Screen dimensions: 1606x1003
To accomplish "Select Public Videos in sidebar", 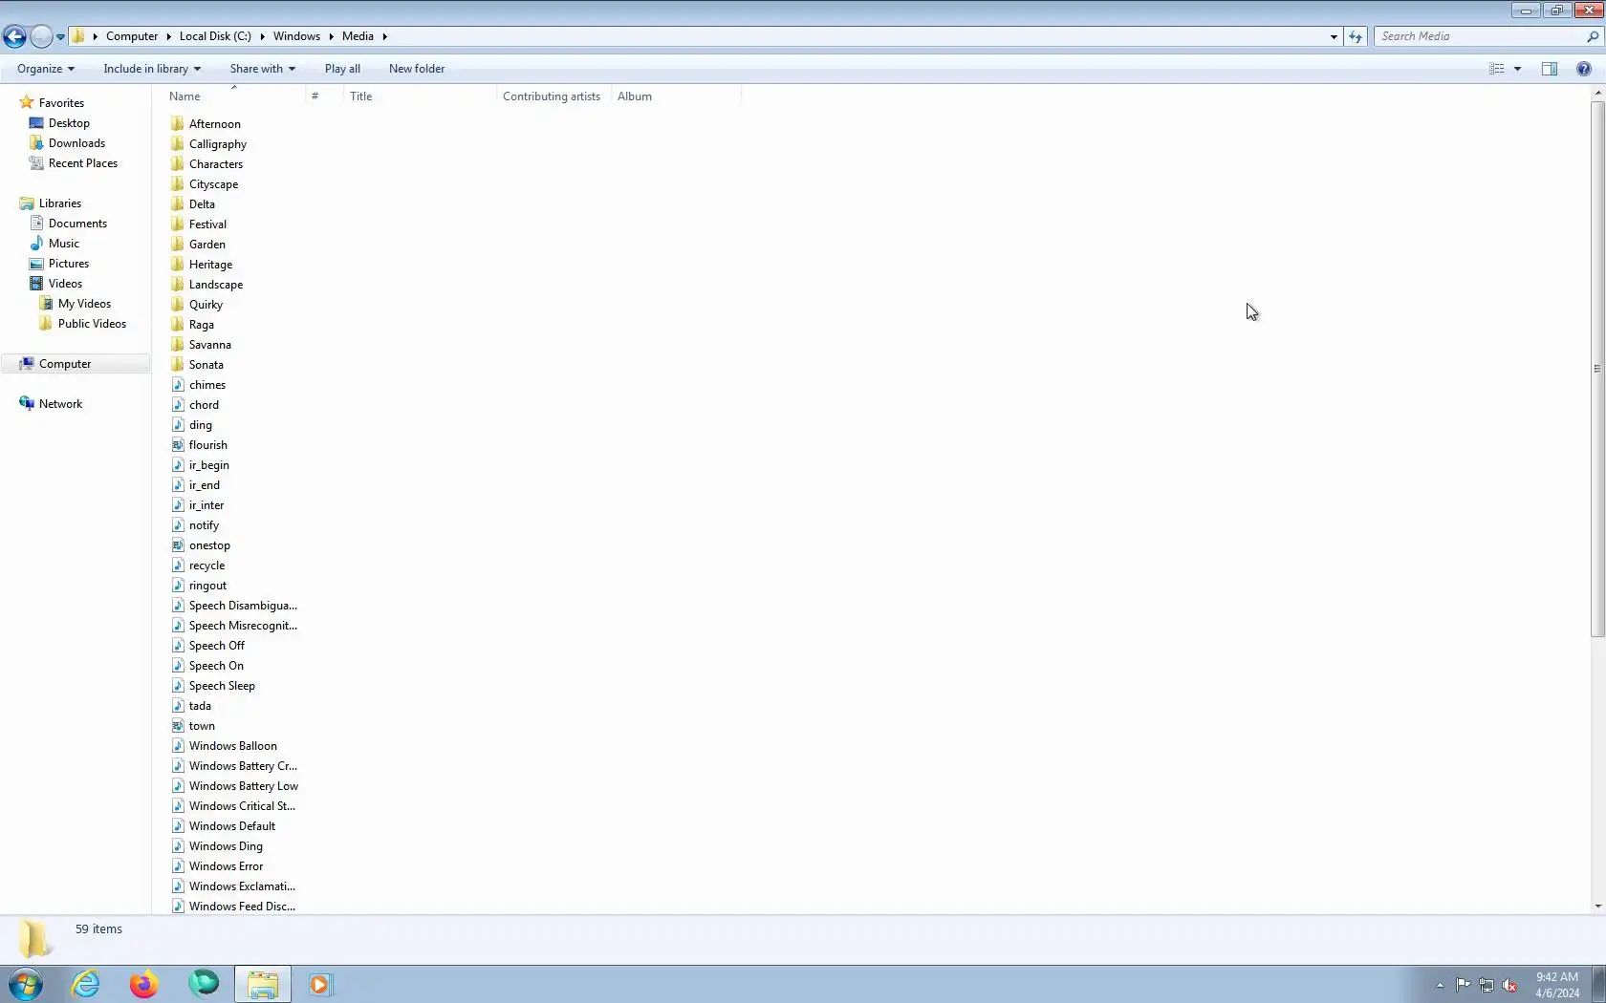I will coord(92,324).
